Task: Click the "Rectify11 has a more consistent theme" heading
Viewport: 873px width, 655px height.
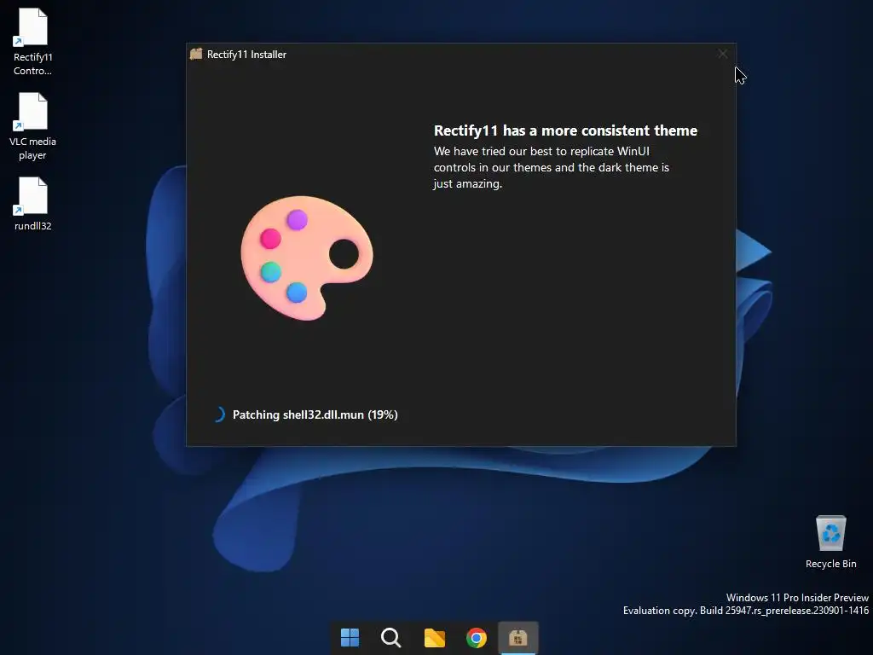Action: (x=565, y=130)
